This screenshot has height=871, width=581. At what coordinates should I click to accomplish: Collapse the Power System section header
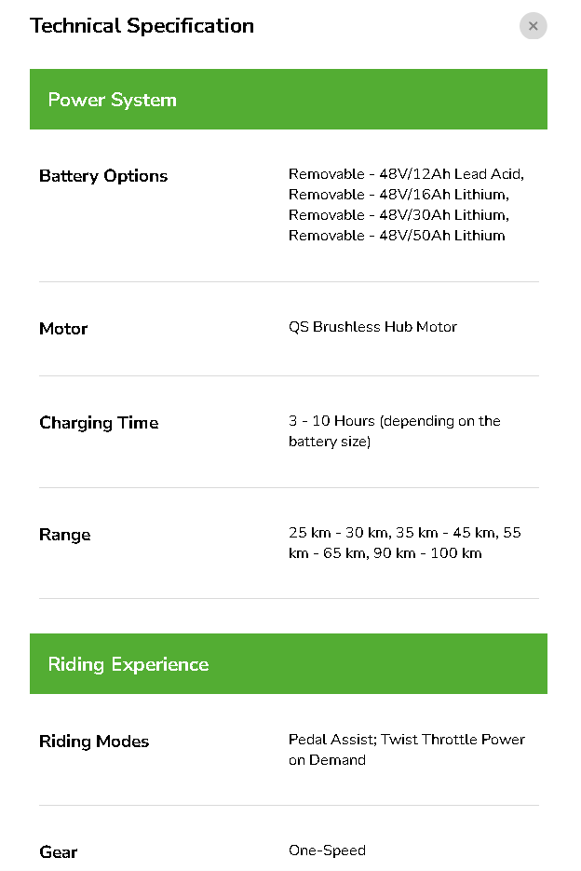click(x=288, y=100)
